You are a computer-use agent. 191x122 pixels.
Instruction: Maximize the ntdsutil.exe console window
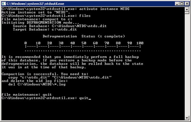click(182, 4)
